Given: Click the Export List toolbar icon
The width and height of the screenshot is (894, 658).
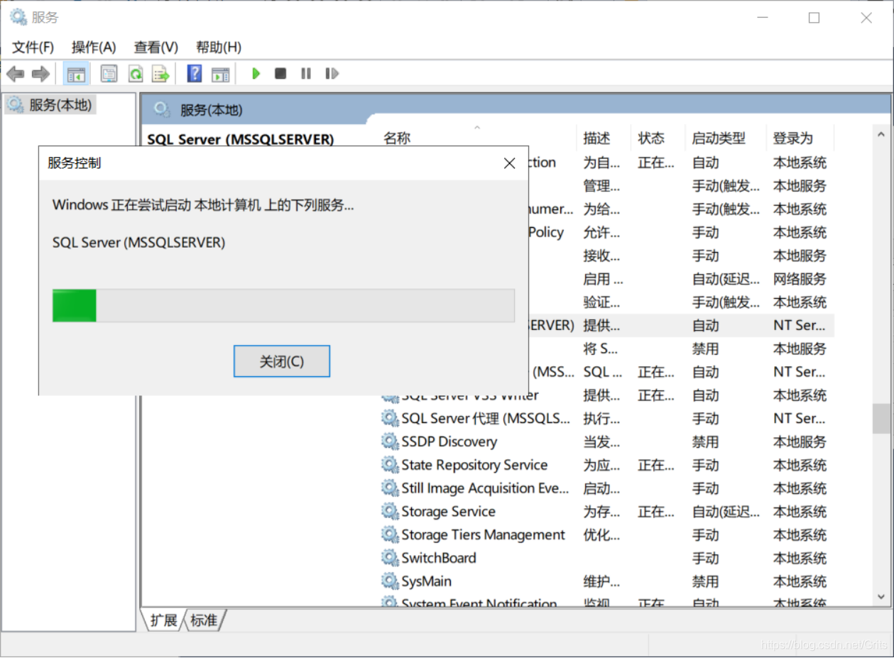Looking at the screenshot, I should tap(160, 73).
